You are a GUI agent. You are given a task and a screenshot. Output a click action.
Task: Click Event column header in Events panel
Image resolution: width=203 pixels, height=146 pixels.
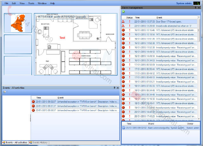pos(61,98)
